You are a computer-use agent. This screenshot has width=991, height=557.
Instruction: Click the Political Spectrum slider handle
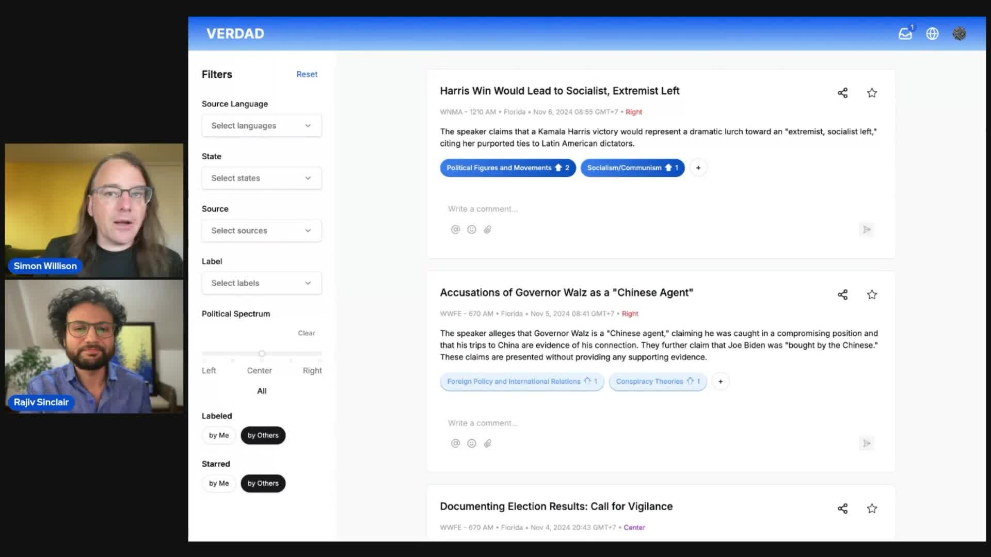click(262, 354)
